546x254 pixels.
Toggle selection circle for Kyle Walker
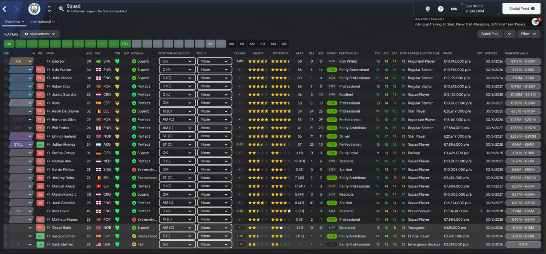click(x=6, y=69)
